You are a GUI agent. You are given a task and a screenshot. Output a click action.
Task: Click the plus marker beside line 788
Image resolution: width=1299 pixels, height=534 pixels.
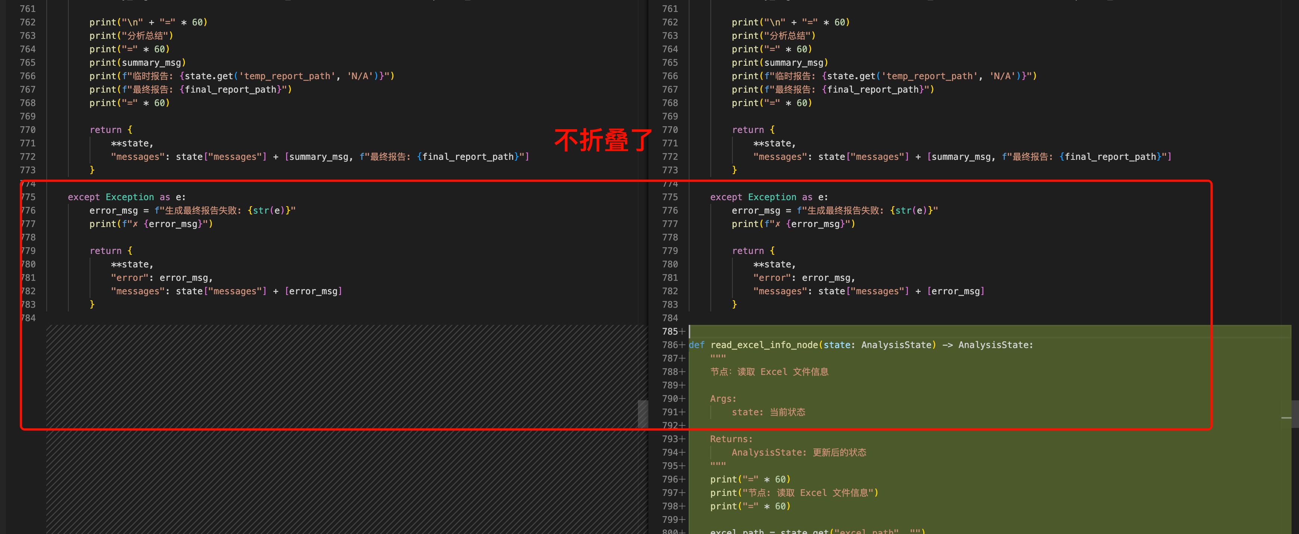click(682, 372)
